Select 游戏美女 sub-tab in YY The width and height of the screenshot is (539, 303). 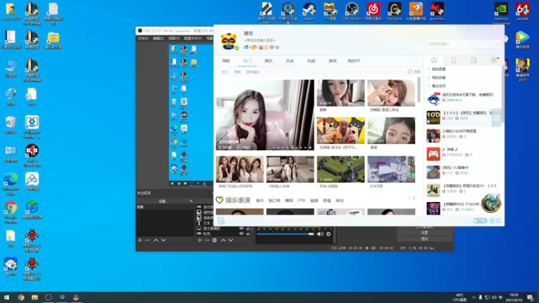(x=253, y=72)
